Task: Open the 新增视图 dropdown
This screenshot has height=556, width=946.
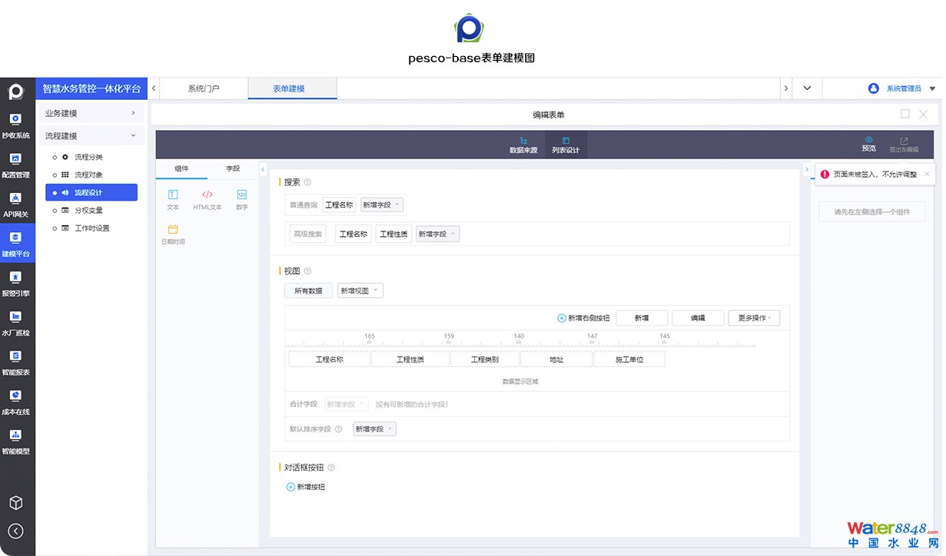Action: (360, 291)
